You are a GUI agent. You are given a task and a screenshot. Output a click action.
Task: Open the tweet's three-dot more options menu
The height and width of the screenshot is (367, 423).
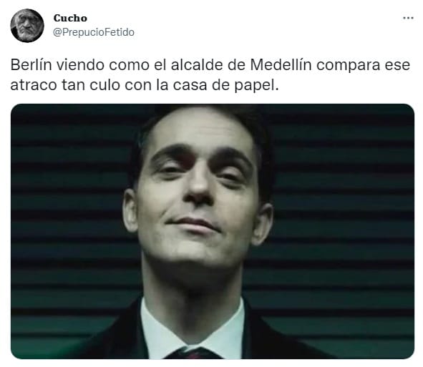408,18
